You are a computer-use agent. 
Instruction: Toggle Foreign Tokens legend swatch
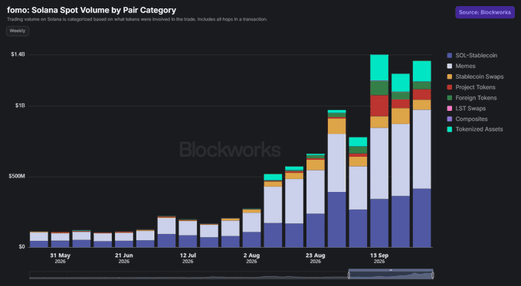coord(450,98)
